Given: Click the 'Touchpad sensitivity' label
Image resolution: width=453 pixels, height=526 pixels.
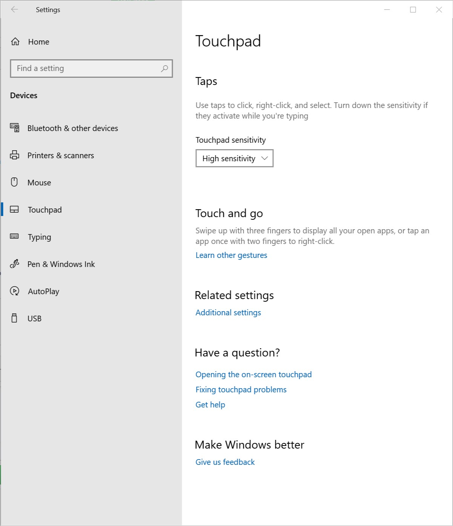Looking at the screenshot, I should pyautogui.click(x=230, y=140).
